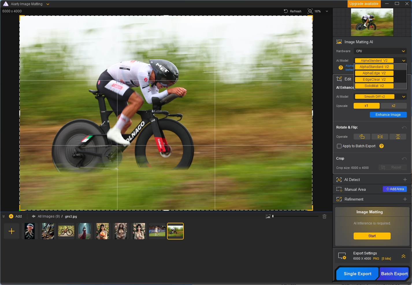Open the Hardware CPU dropdown
The image size is (412, 285).
[x=380, y=51]
